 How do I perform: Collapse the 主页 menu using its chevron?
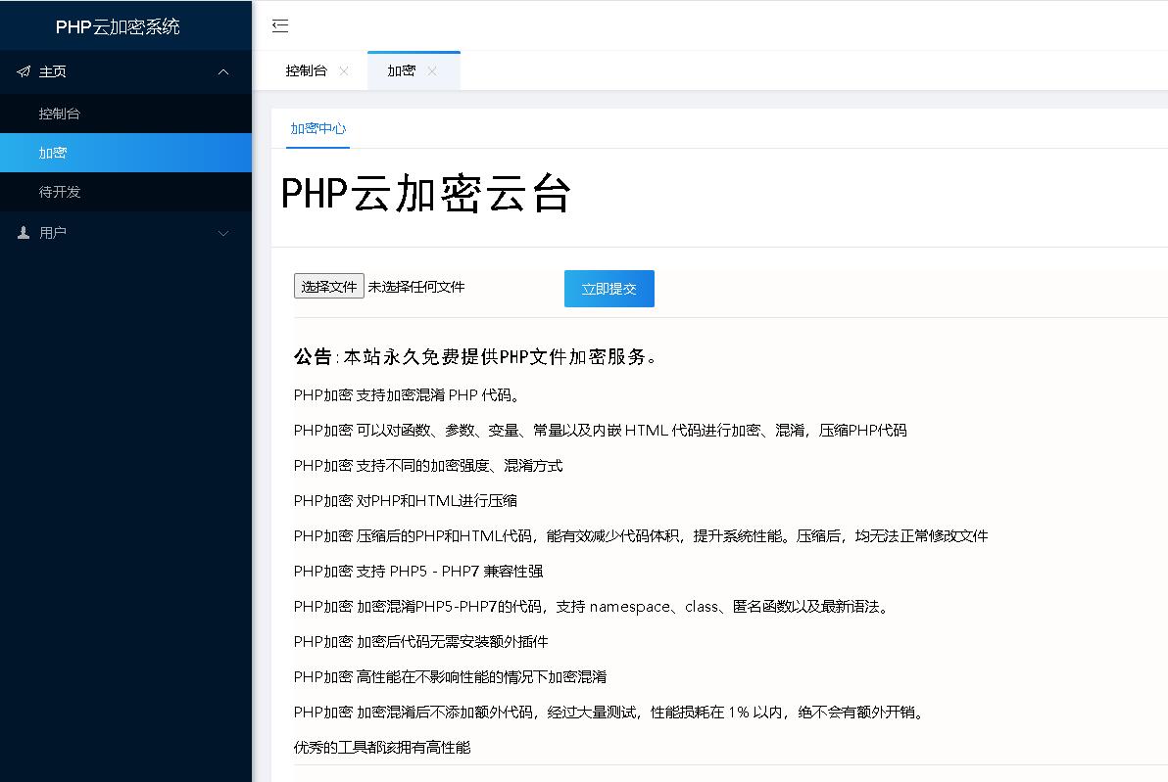223,71
